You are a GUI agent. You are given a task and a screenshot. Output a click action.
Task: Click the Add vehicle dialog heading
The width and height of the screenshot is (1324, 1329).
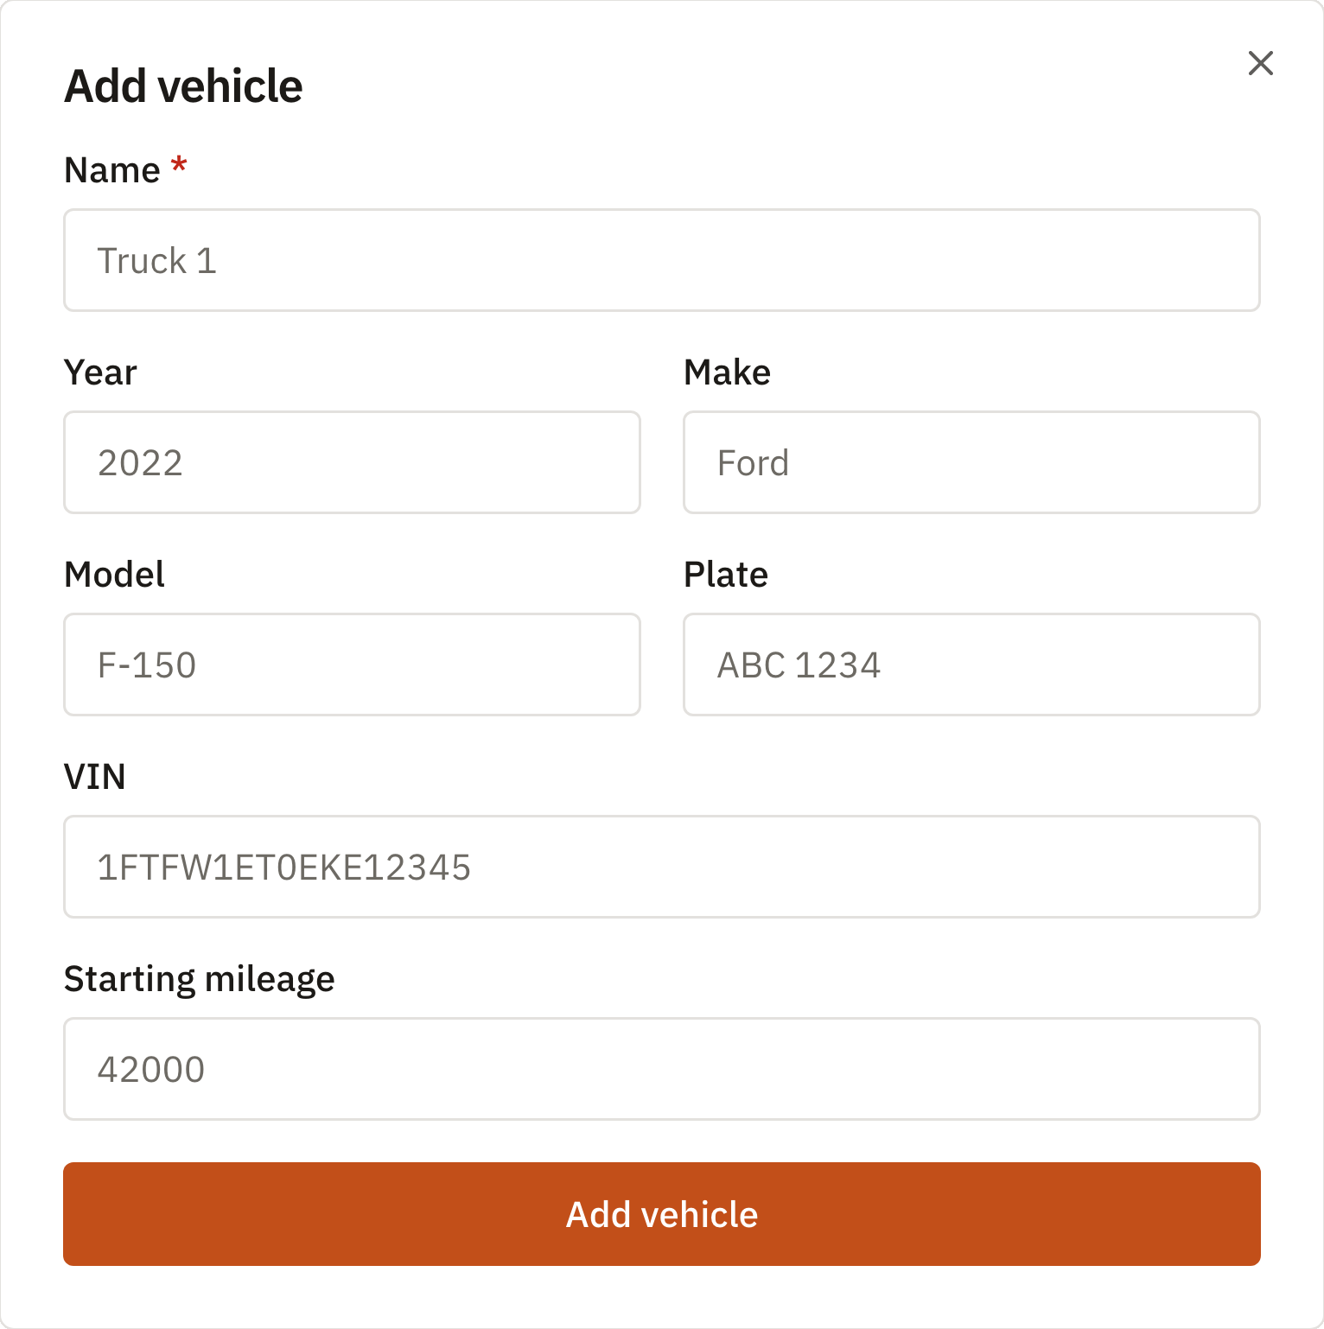(183, 86)
